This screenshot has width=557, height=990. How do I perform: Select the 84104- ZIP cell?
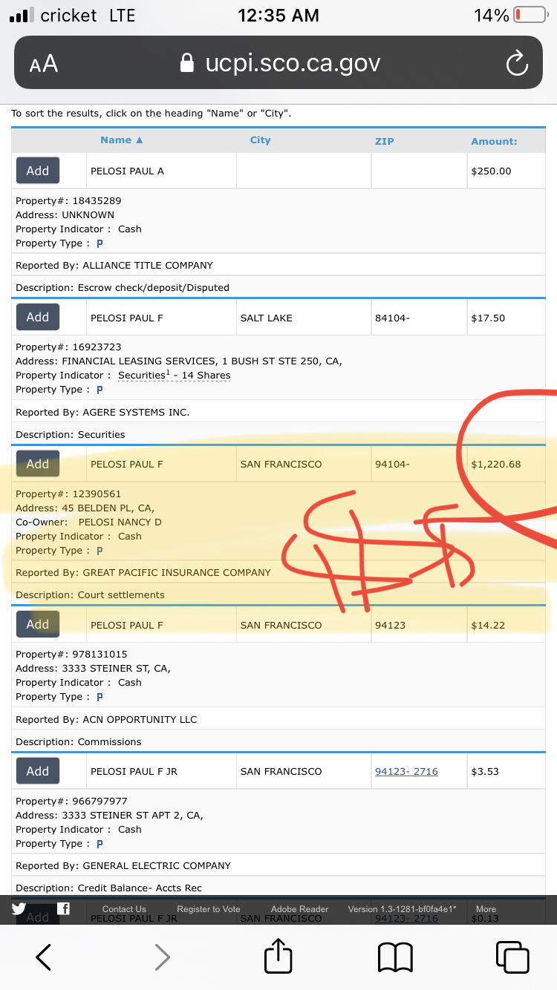tap(419, 318)
